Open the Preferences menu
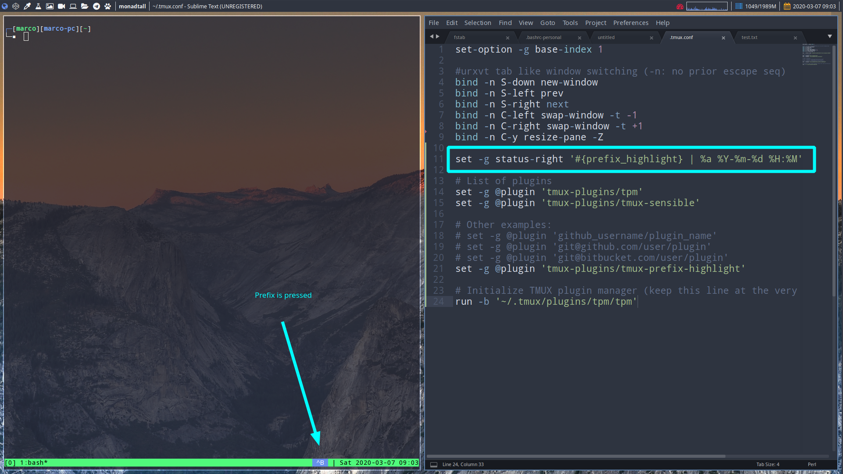The width and height of the screenshot is (843, 474). point(631,22)
